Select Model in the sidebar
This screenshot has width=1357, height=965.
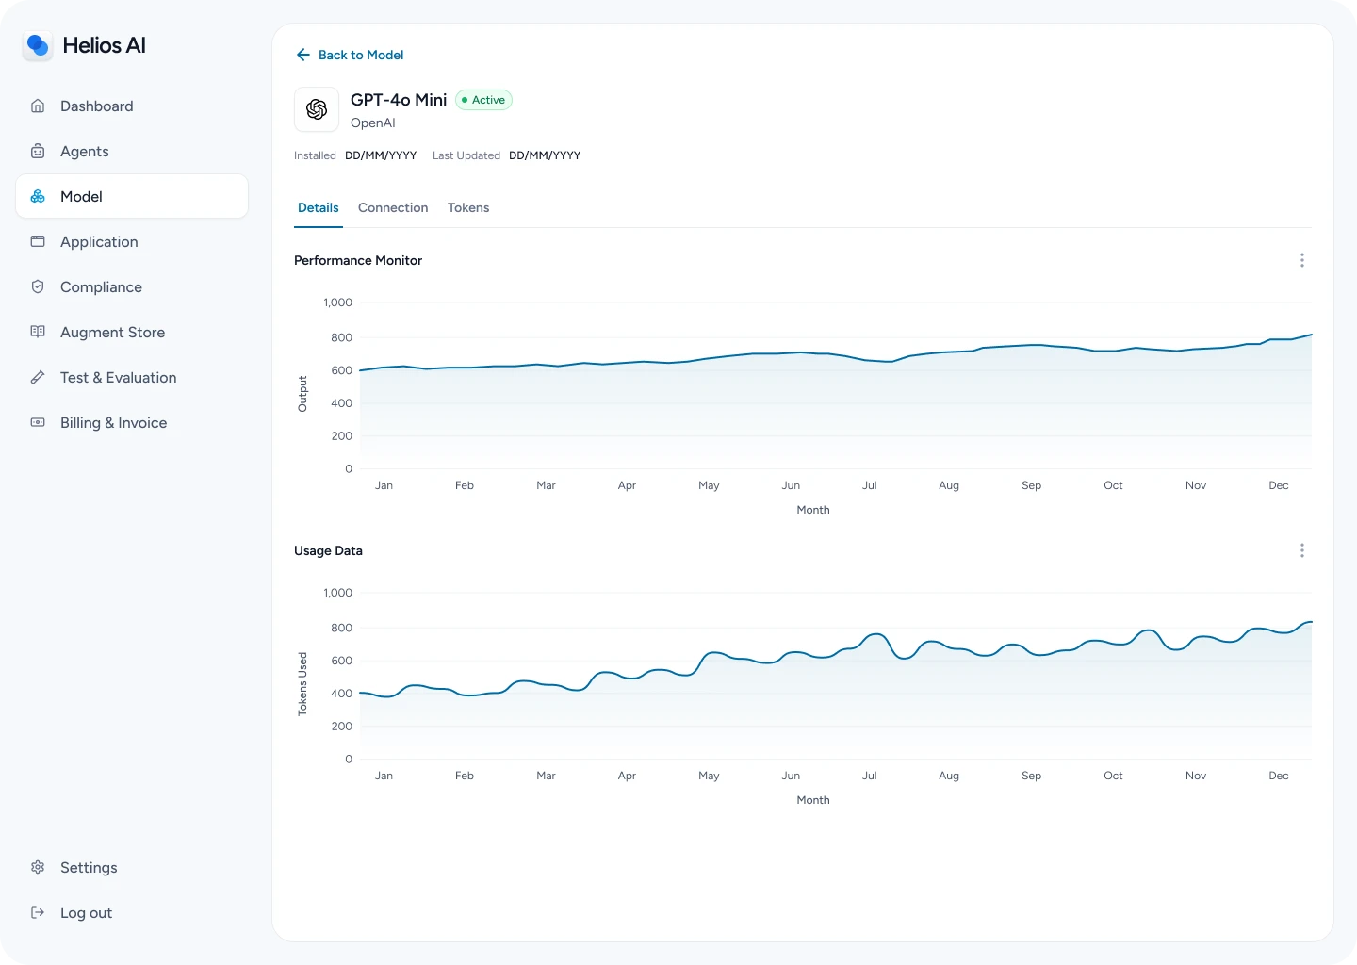click(132, 196)
